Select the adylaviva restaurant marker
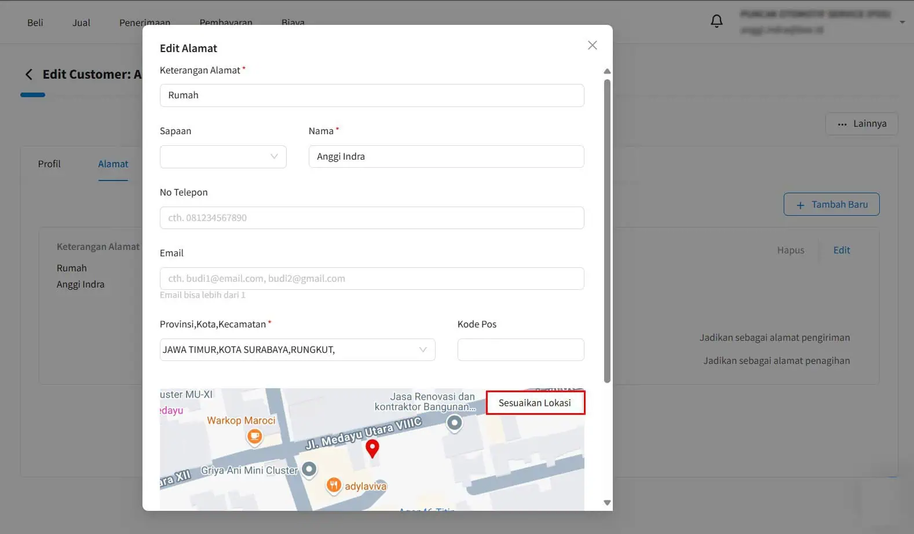Screen dimensions: 914x534 pyautogui.click(x=334, y=485)
